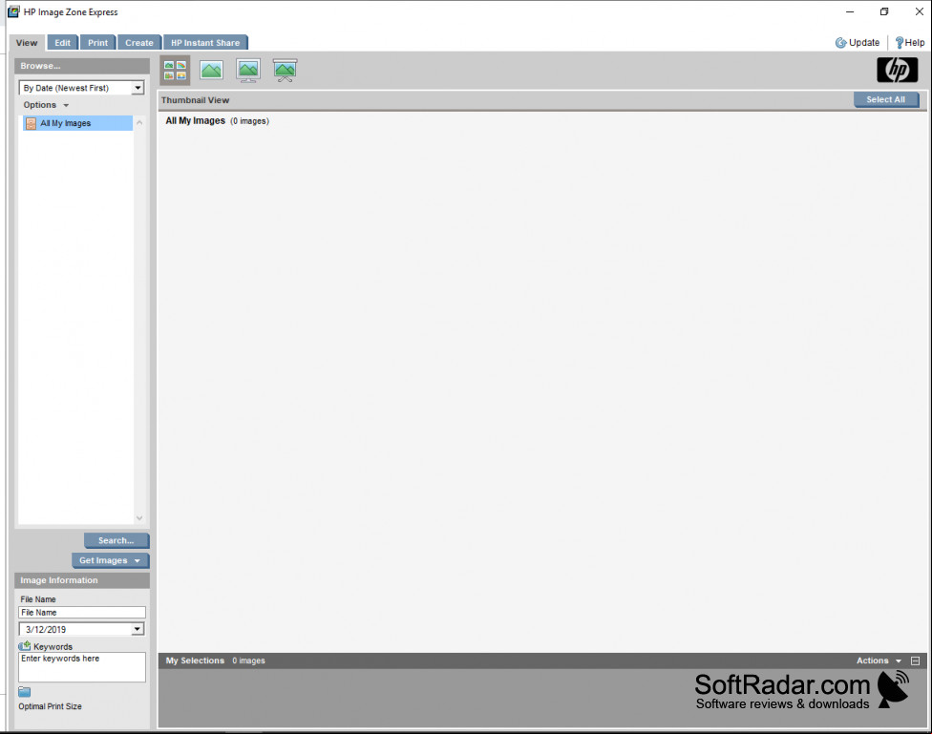This screenshot has height=734, width=932.
Task: Open the Get Images dropdown
Action: 110,560
